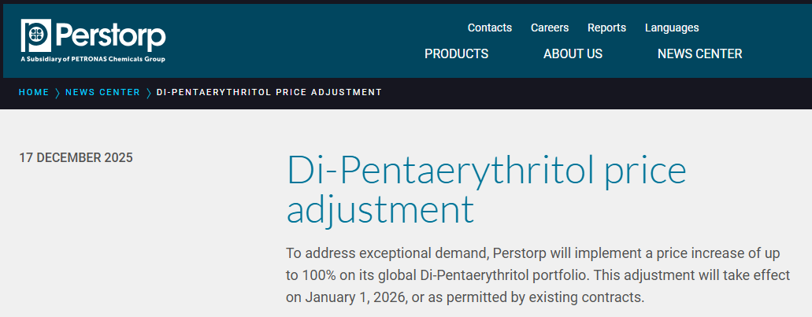Click the words 'exceptional demand' in the article
812x317 pixels.
click(425, 253)
